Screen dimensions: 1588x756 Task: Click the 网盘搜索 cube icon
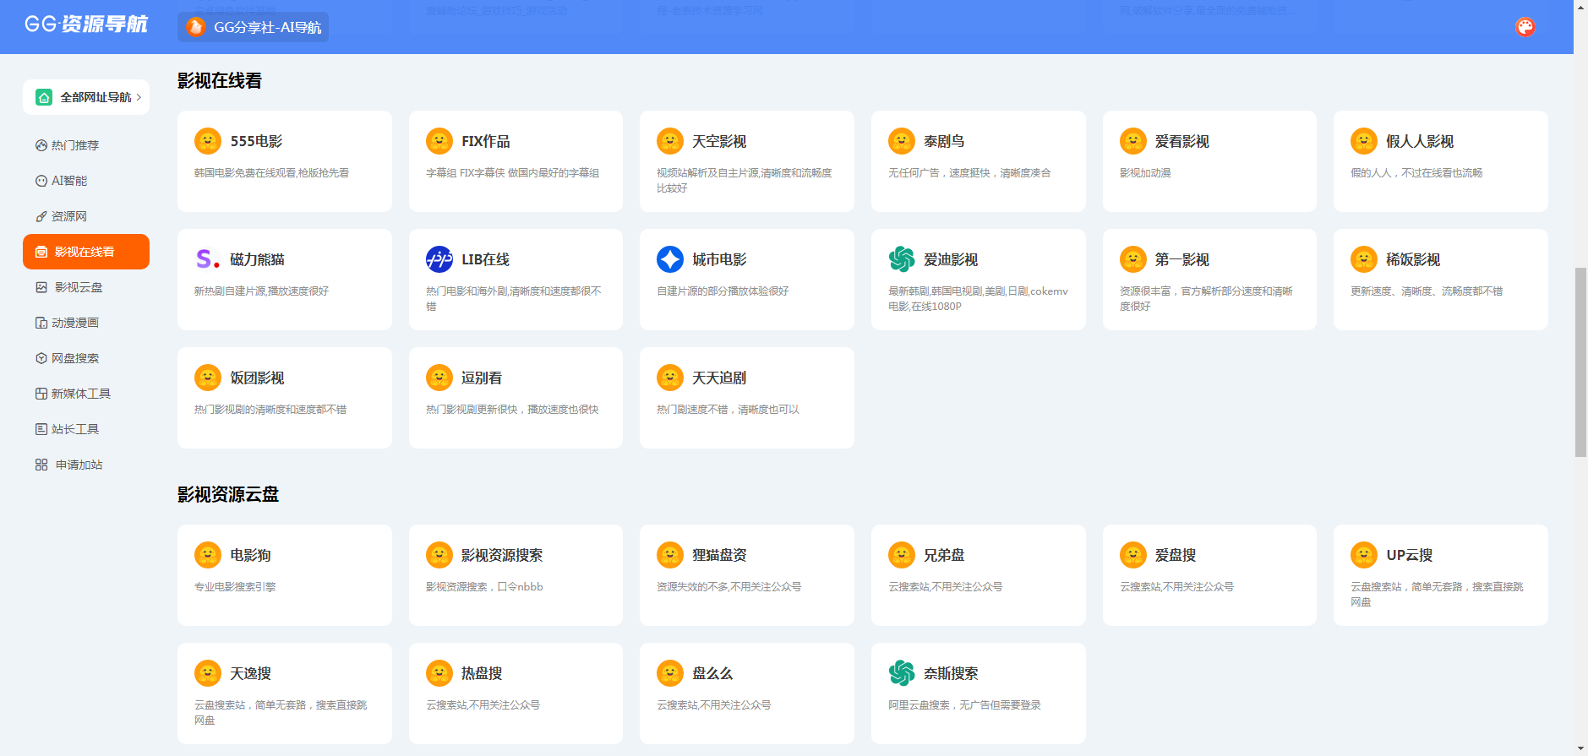click(x=41, y=358)
